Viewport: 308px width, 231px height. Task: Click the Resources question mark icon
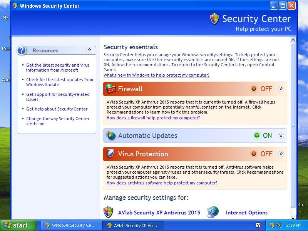click(22, 50)
